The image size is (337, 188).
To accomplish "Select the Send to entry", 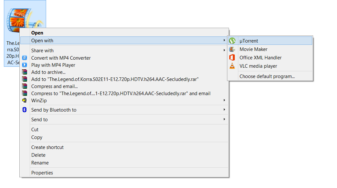I will tap(124, 119).
